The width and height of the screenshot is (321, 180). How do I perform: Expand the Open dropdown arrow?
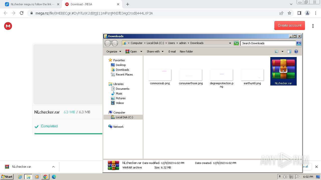point(141,51)
